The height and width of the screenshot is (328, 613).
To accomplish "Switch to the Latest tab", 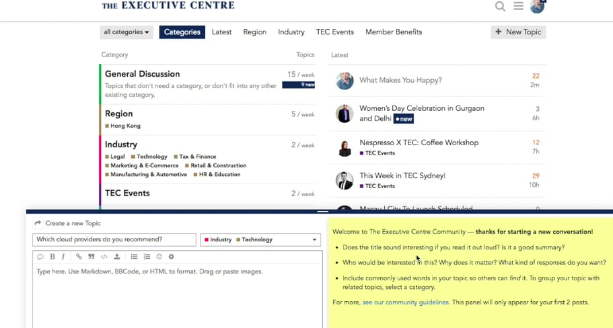I will [221, 32].
